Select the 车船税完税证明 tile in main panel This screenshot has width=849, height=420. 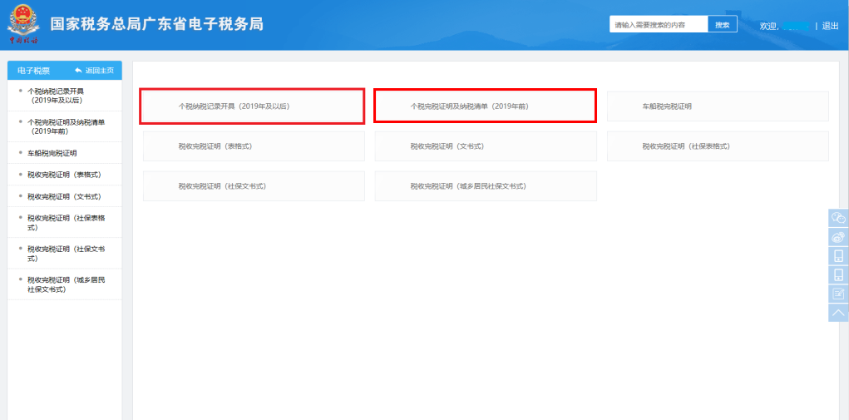click(x=718, y=106)
